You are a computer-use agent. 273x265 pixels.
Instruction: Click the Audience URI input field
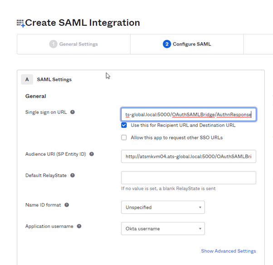pyautogui.click(x=188, y=157)
